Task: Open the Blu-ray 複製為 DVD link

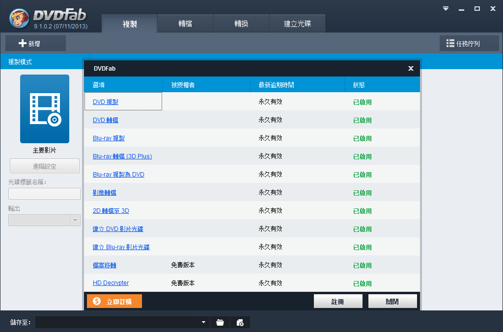Action: tap(118, 175)
